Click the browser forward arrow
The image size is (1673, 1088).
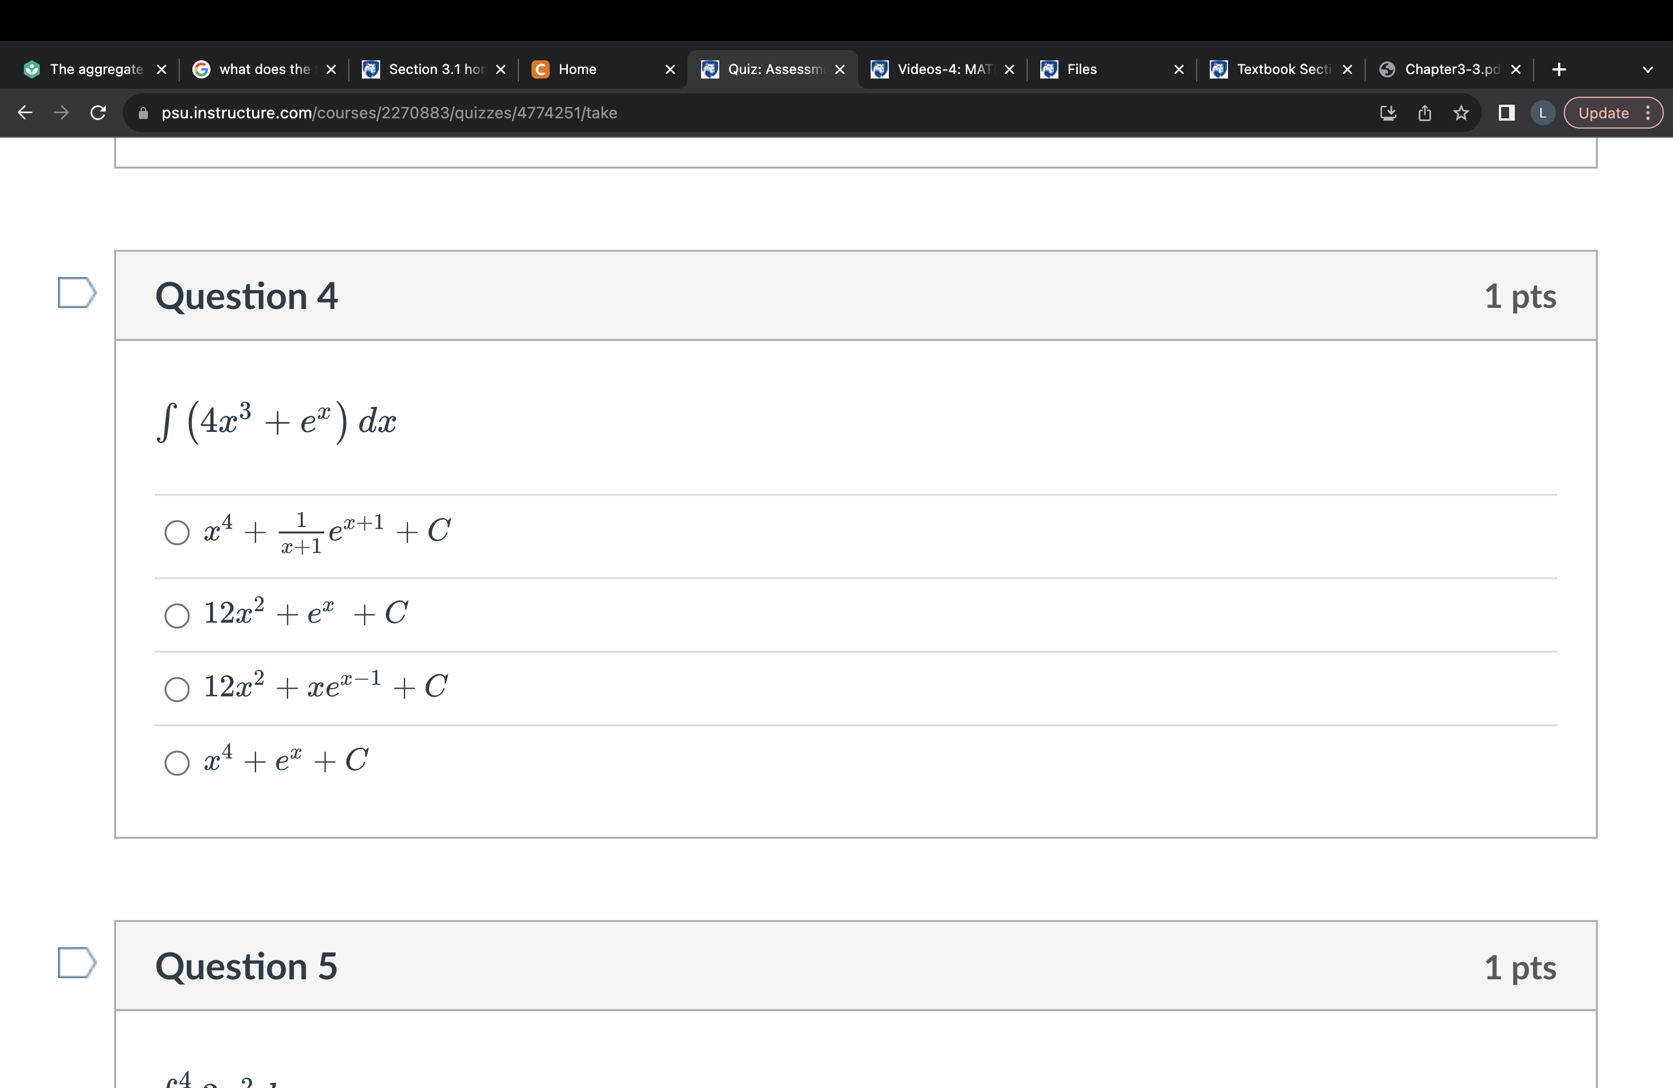(x=62, y=113)
